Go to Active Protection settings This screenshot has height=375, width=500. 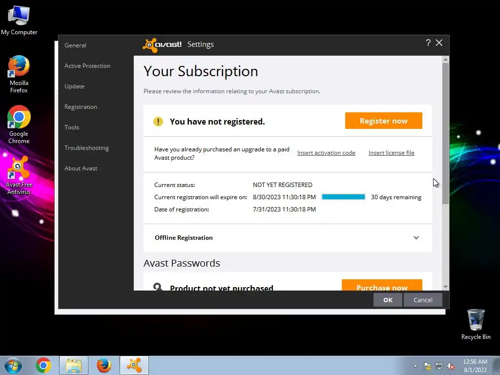(x=87, y=66)
